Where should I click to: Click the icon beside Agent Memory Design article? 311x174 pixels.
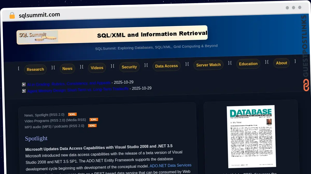pyautogui.click(x=24, y=91)
